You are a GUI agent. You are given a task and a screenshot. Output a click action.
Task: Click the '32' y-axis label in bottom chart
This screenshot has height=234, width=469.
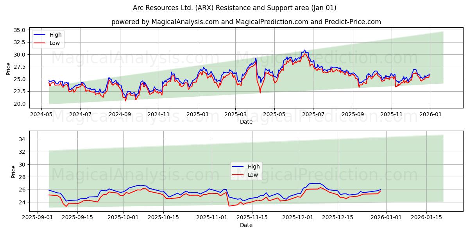point(22,152)
